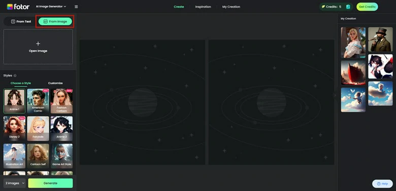
Task: Select the From Text mode
Action: (x=21, y=22)
